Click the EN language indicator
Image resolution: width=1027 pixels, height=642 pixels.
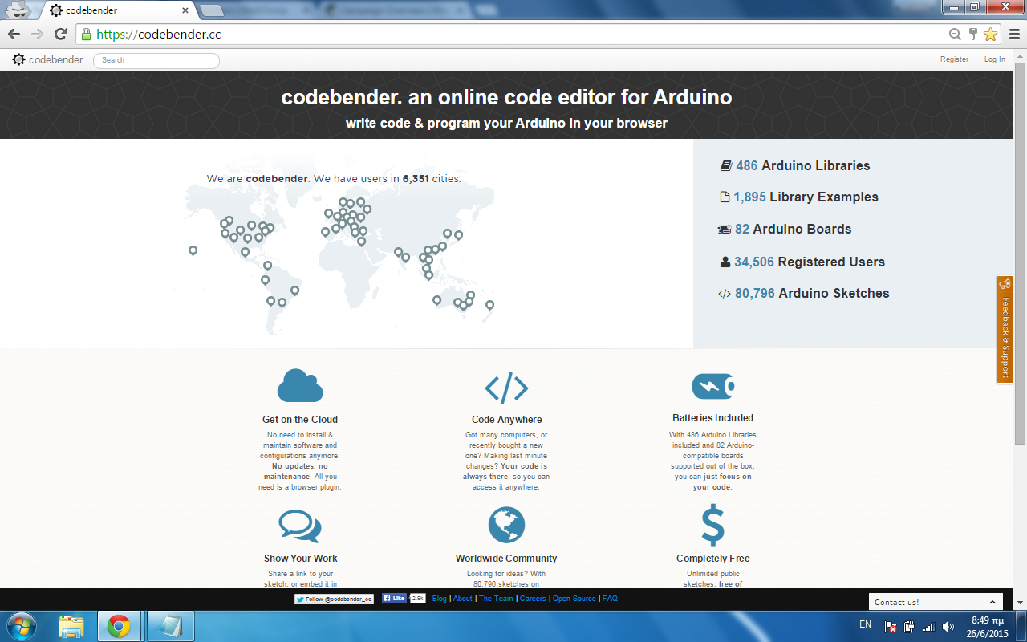[x=865, y=624]
